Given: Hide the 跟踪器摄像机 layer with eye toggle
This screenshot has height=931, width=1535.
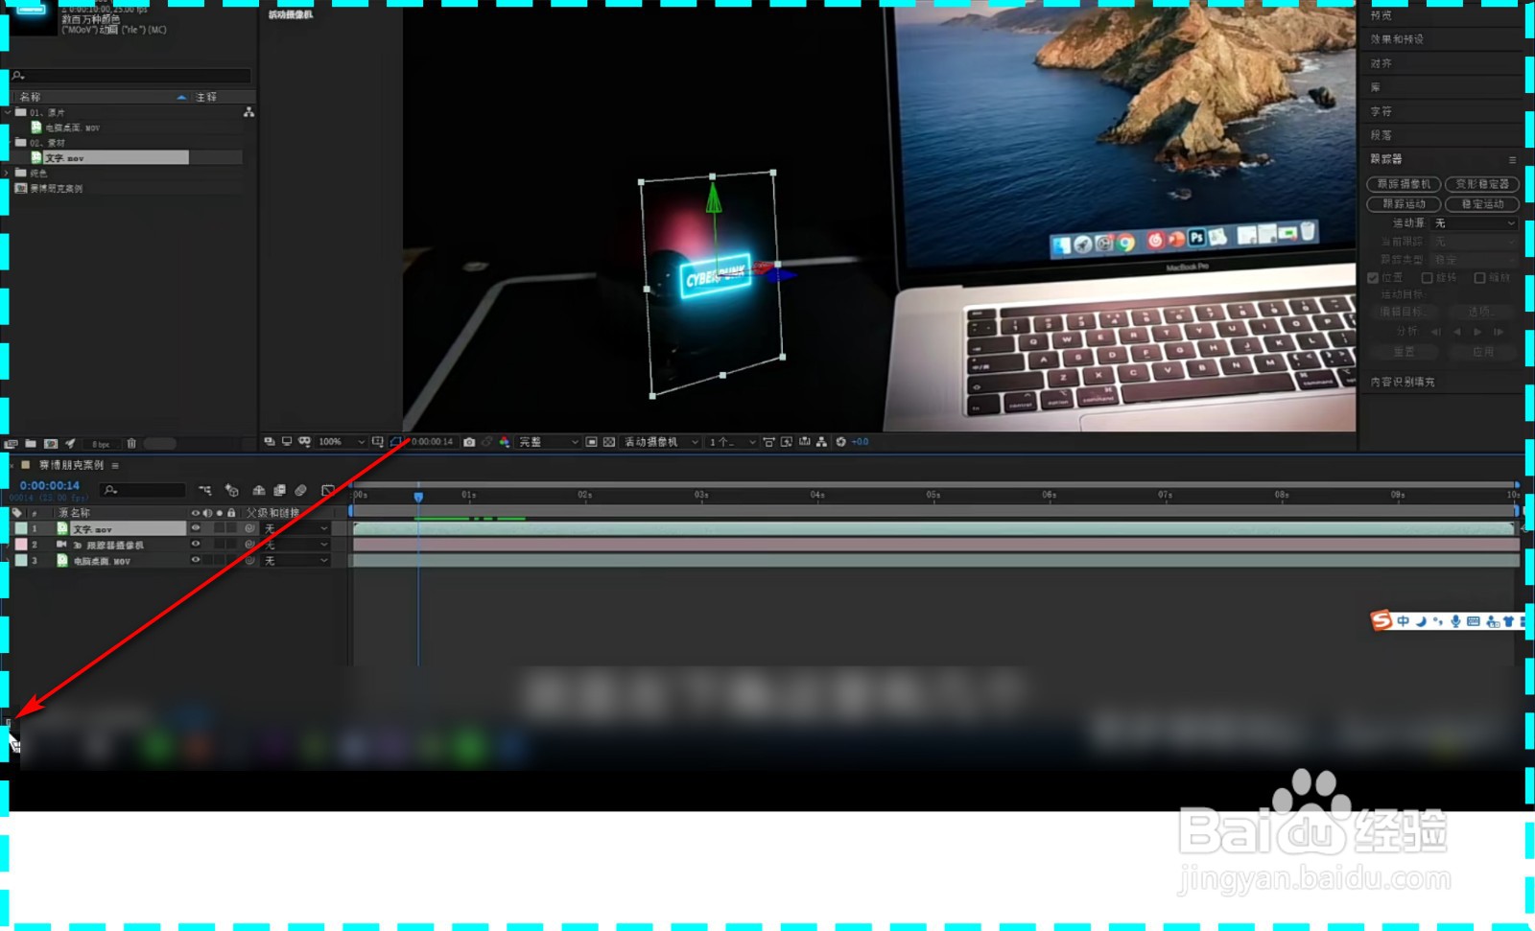Looking at the screenshot, I should (x=196, y=544).
